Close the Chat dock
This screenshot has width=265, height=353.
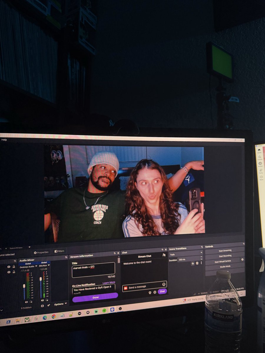pos(165,249)
